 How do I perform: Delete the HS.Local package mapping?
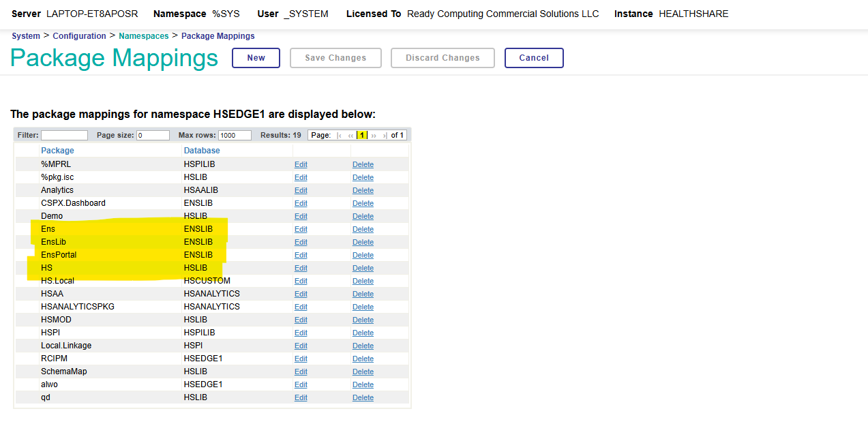(x=363, y=281)
